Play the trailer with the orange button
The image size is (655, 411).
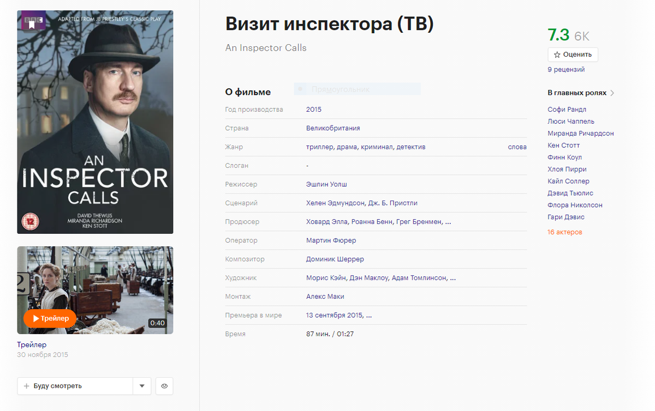[50, 318]
